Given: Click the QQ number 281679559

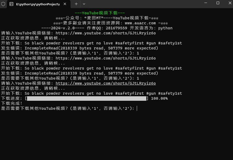Looking at the screenshot, I should (117, 28).
